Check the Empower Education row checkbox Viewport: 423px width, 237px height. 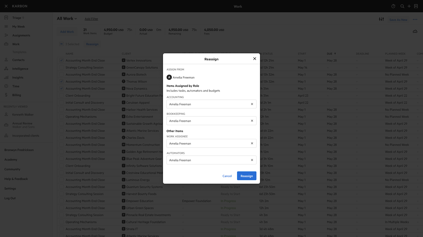61,201
